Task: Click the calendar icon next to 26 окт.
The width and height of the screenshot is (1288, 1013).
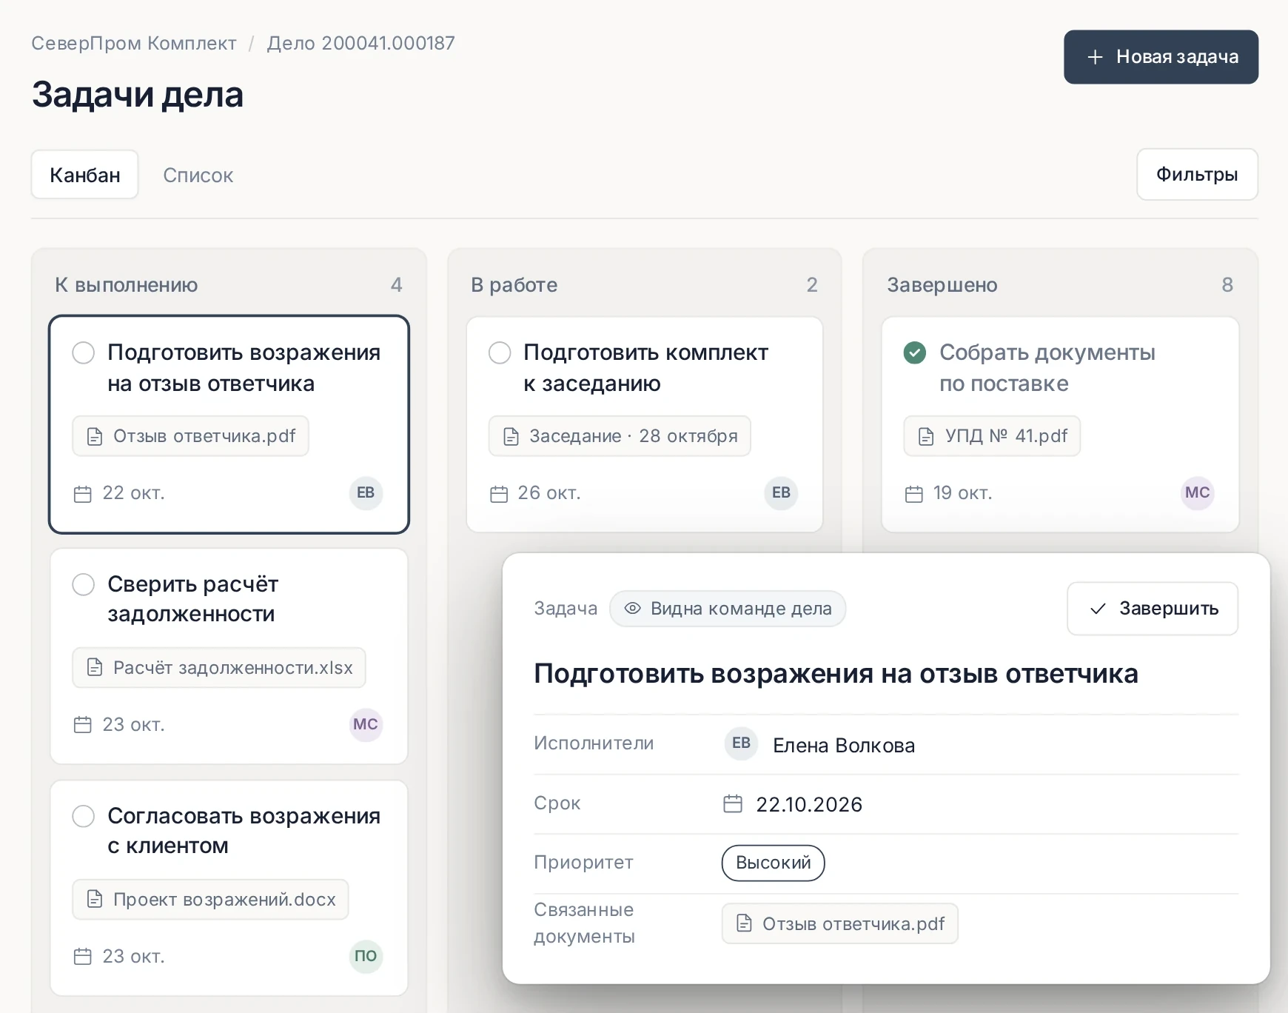Action: 499,494
